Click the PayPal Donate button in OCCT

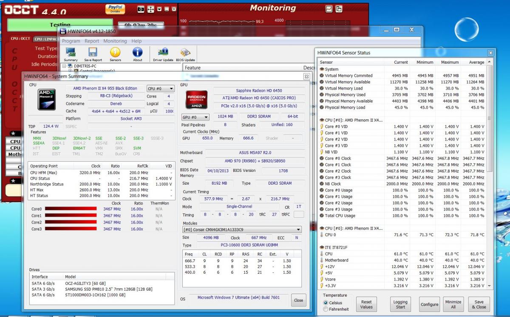[x=115, y=9]
